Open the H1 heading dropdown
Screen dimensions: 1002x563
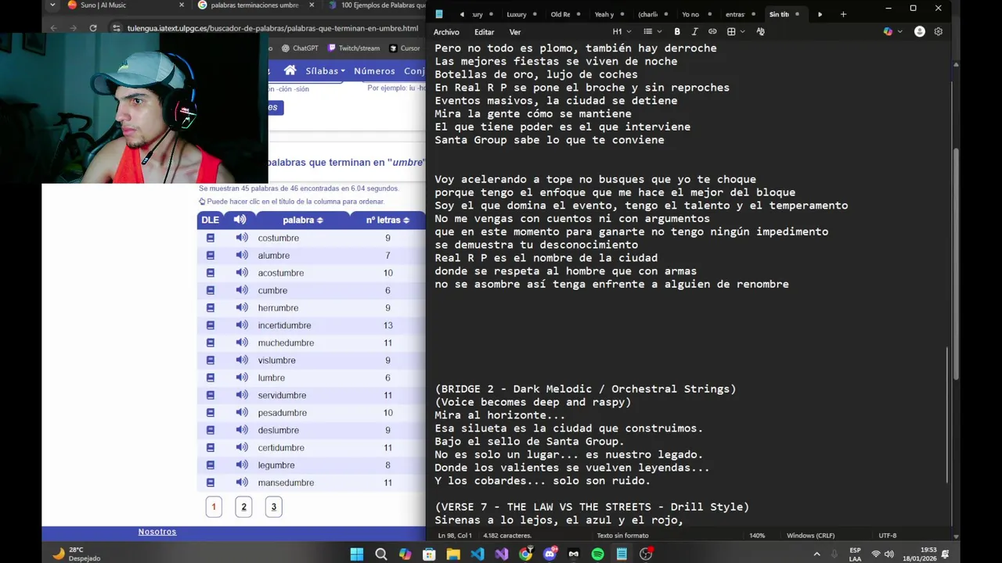[622, 31]
